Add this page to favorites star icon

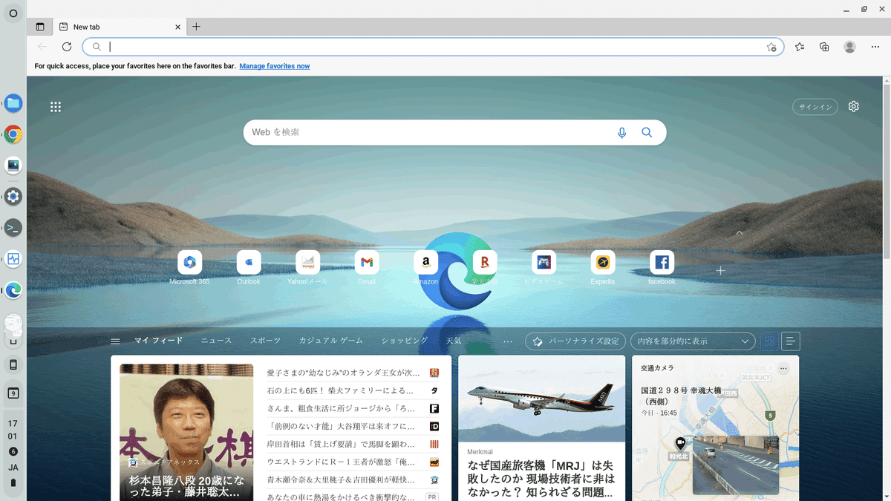tap(771, 47)
